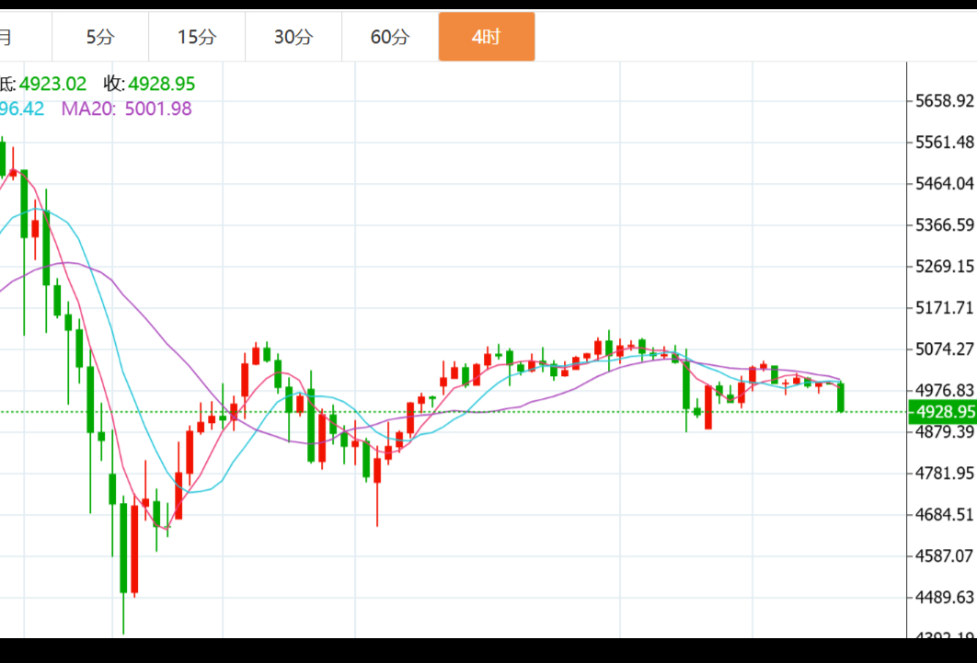Click the 收 closing price 4928.95 text
977x663 pixels.
coord(149,84)
